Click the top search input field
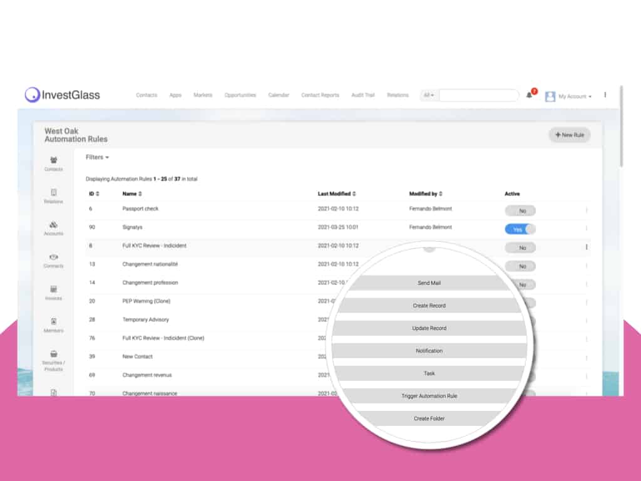The image size is (641, 481). [479, 95]
